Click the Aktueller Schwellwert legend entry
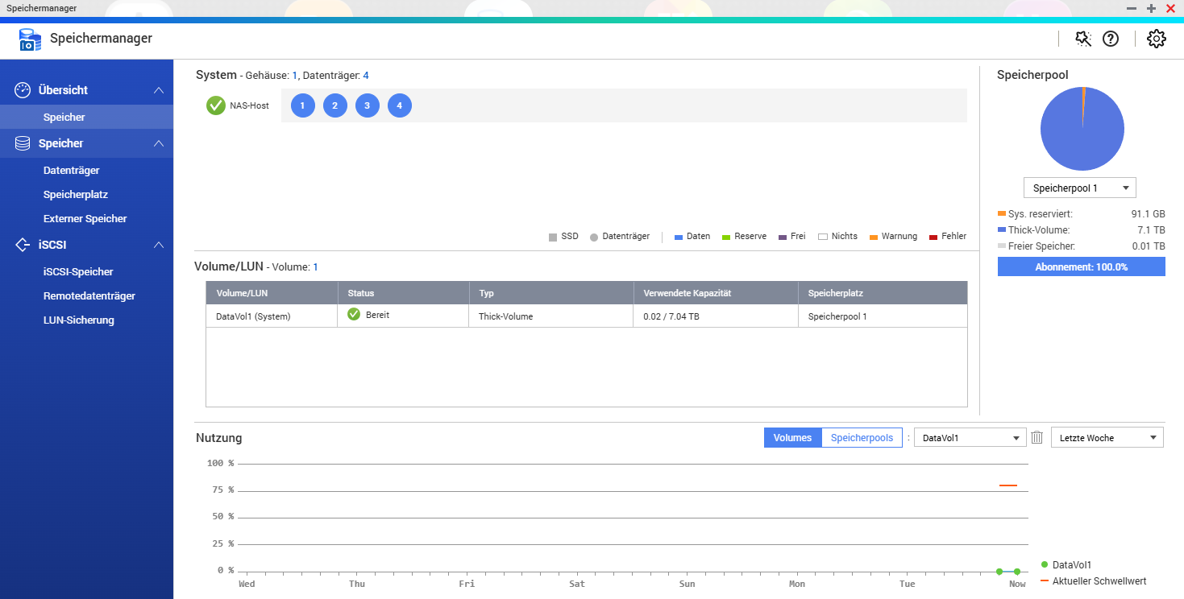Image resolution: width=1184 pixels, height=599 pixels. [x=1094, y=580]
